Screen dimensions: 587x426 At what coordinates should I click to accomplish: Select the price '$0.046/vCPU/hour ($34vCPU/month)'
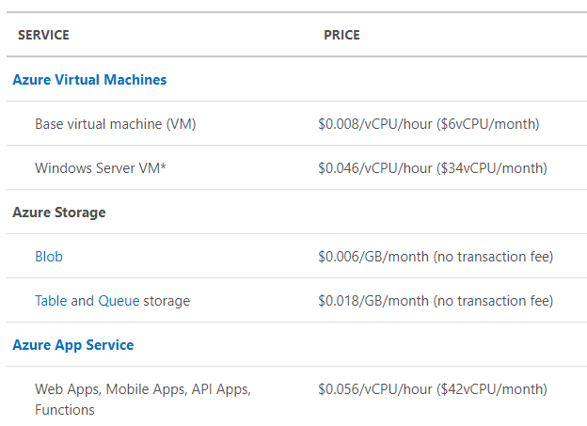click(433, 168)
